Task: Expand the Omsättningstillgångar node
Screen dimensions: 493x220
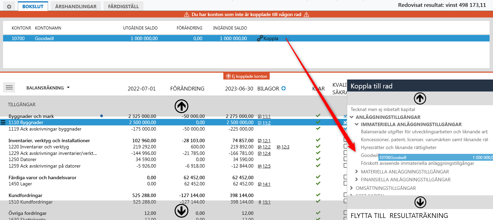Action: tap(352, 188)
